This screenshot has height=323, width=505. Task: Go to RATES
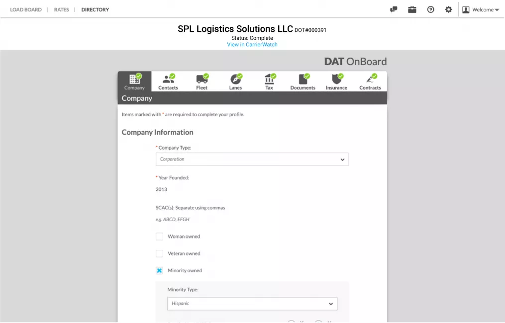click(x=62, y=9)
